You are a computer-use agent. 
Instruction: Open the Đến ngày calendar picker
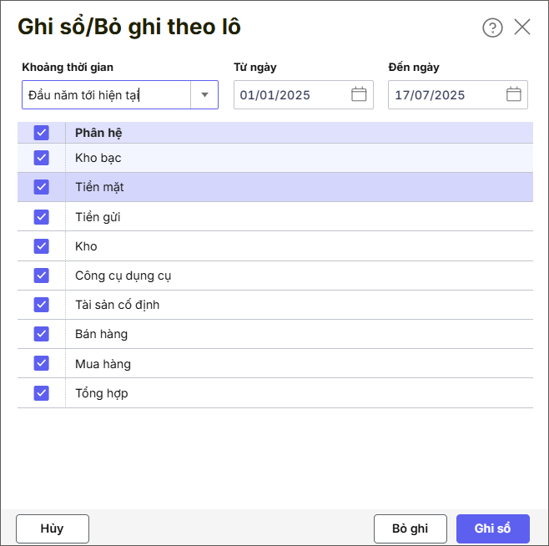[514, 94]
